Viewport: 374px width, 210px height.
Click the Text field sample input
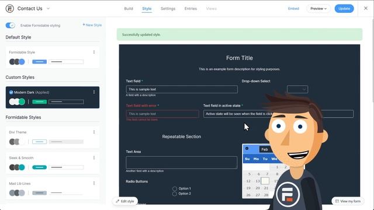(x=182, y=89)
